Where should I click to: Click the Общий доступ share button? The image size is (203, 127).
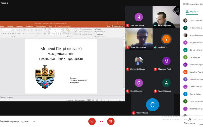coord(117,26)
